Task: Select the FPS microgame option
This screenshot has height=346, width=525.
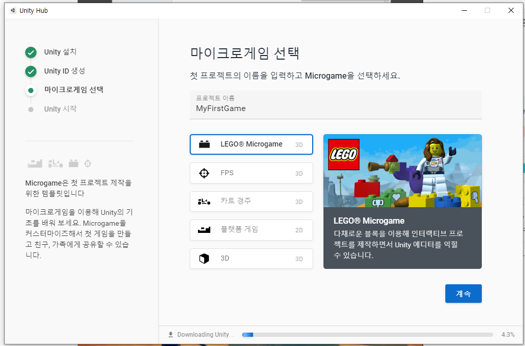Action: (x=251, y=173)
